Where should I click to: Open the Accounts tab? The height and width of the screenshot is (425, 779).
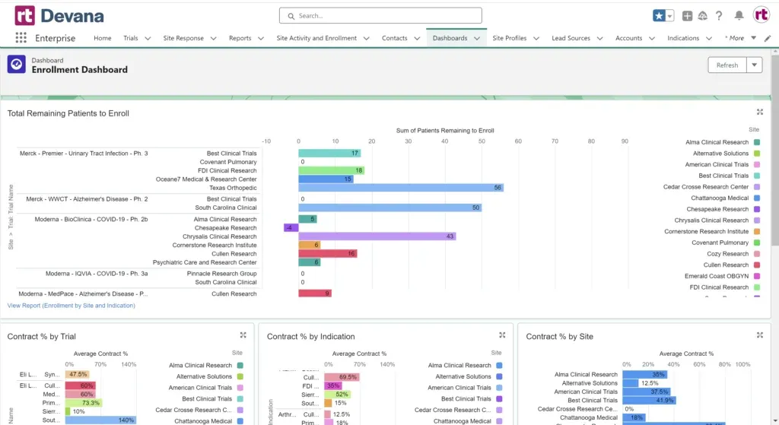pyautogui.click(x=628, y=38)
